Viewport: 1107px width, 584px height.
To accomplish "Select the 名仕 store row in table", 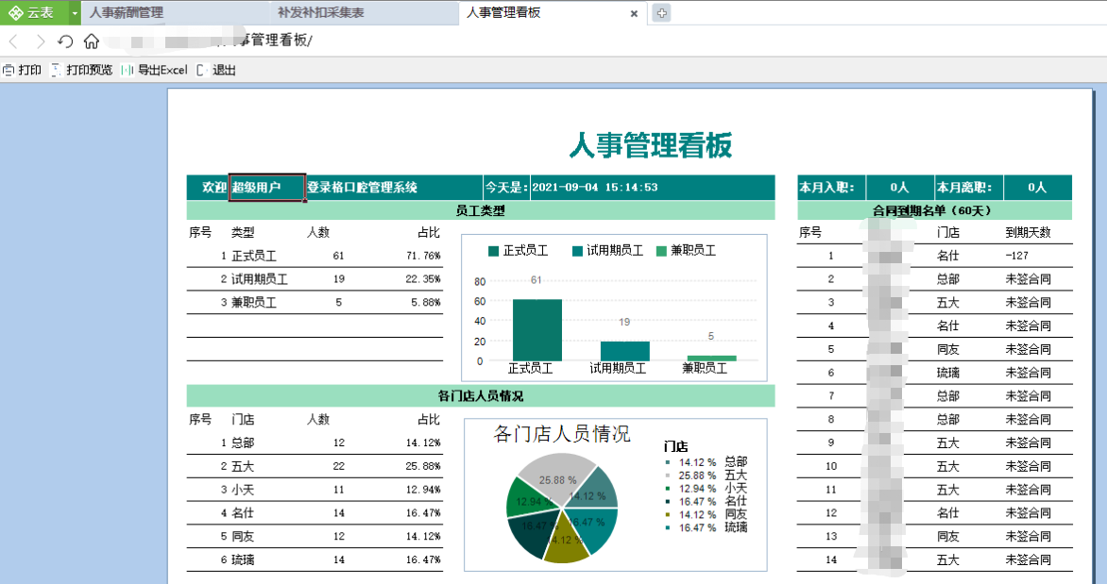I will coord(315,512).
